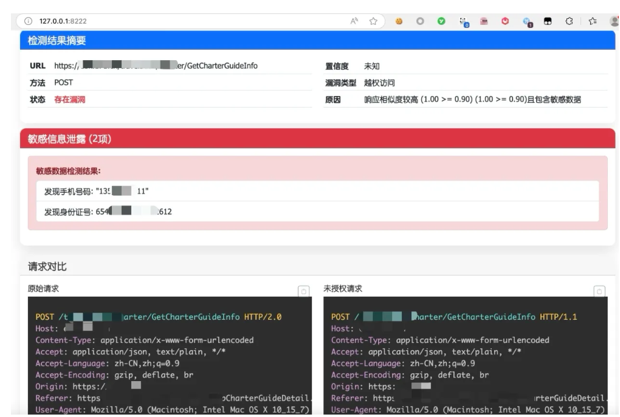
Task: Open the Favorites list icon
Action: [591, 21]
